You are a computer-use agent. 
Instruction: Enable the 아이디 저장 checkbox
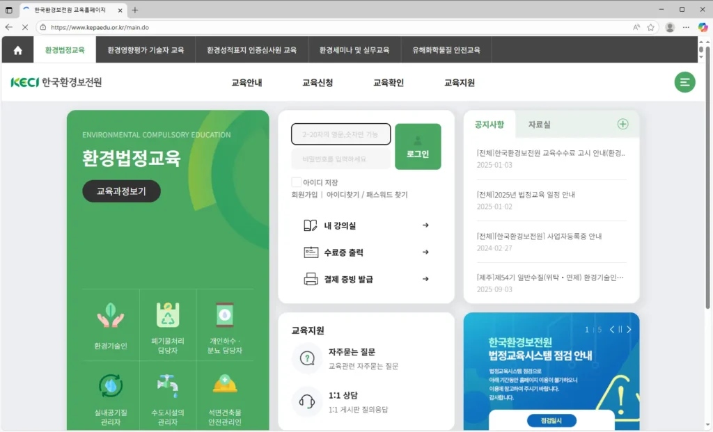pyautogui.click(x=296, y=182)
